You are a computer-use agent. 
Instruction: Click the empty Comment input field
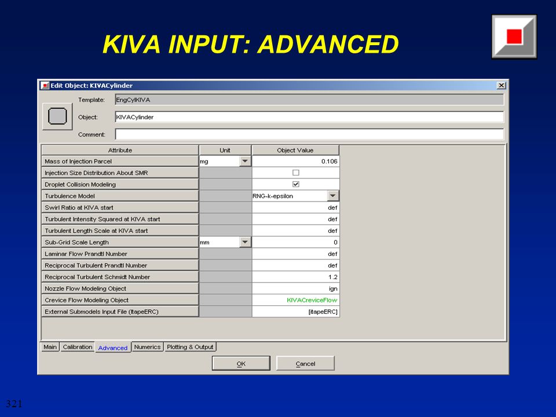[309, 134]
